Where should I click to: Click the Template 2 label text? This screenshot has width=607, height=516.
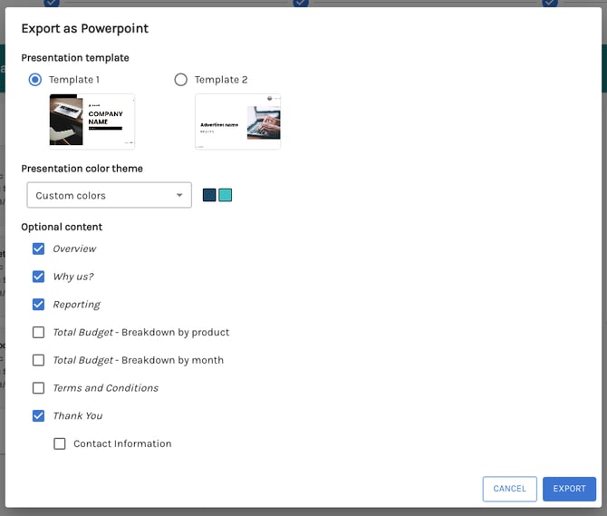pyautogui.click(x=221, y=80)
